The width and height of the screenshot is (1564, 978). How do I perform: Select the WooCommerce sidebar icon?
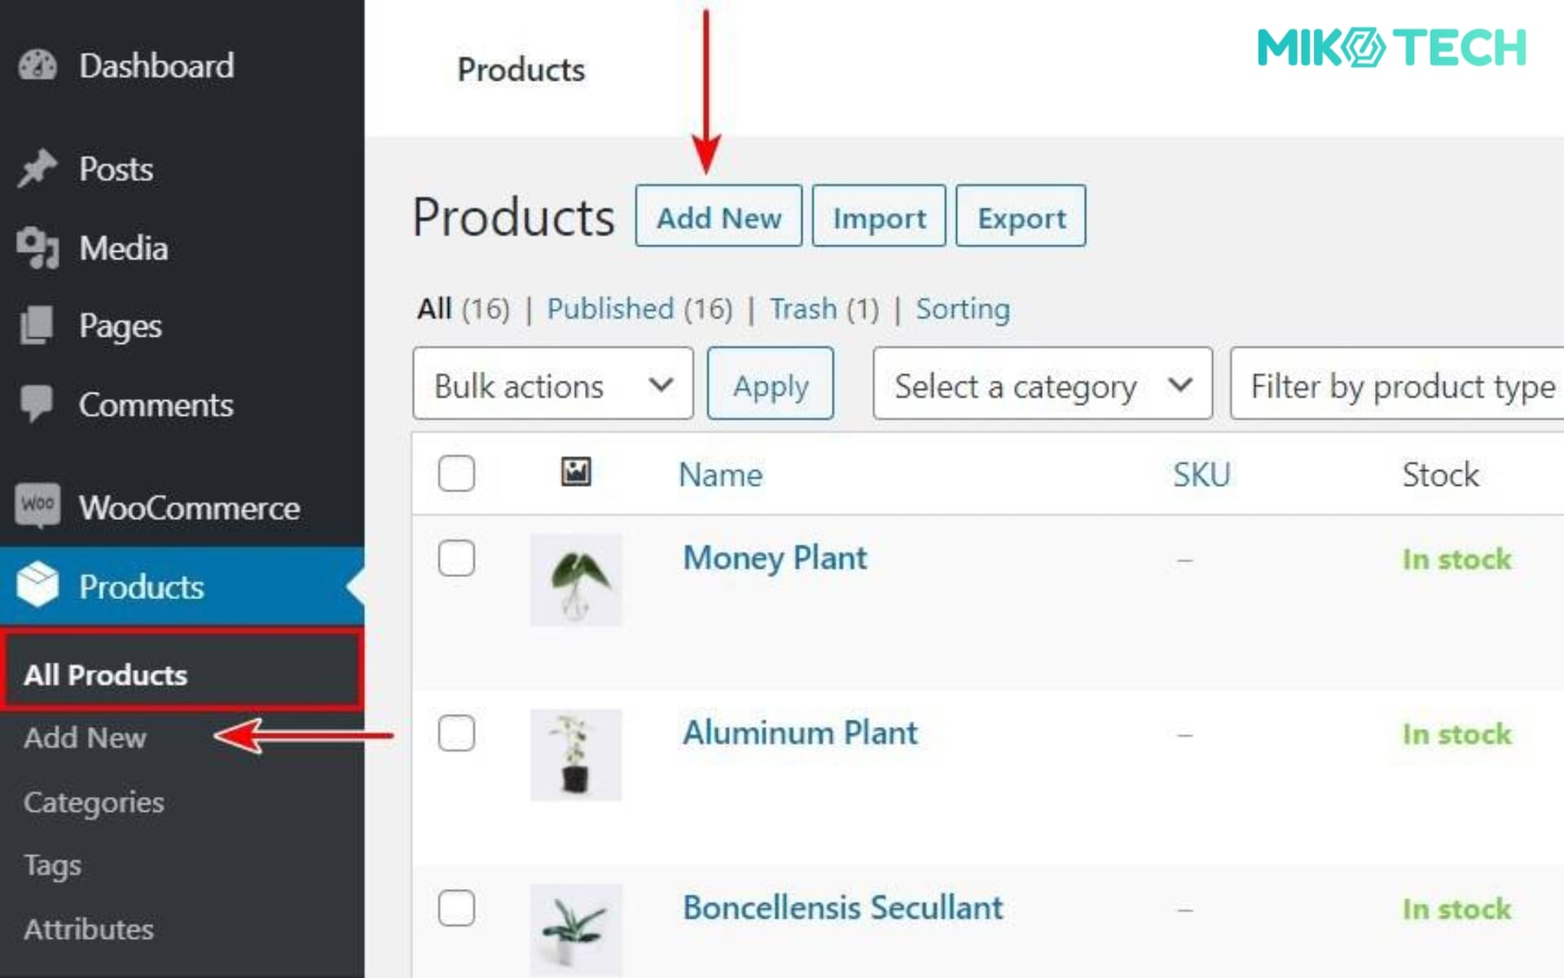tap(36, 504)
